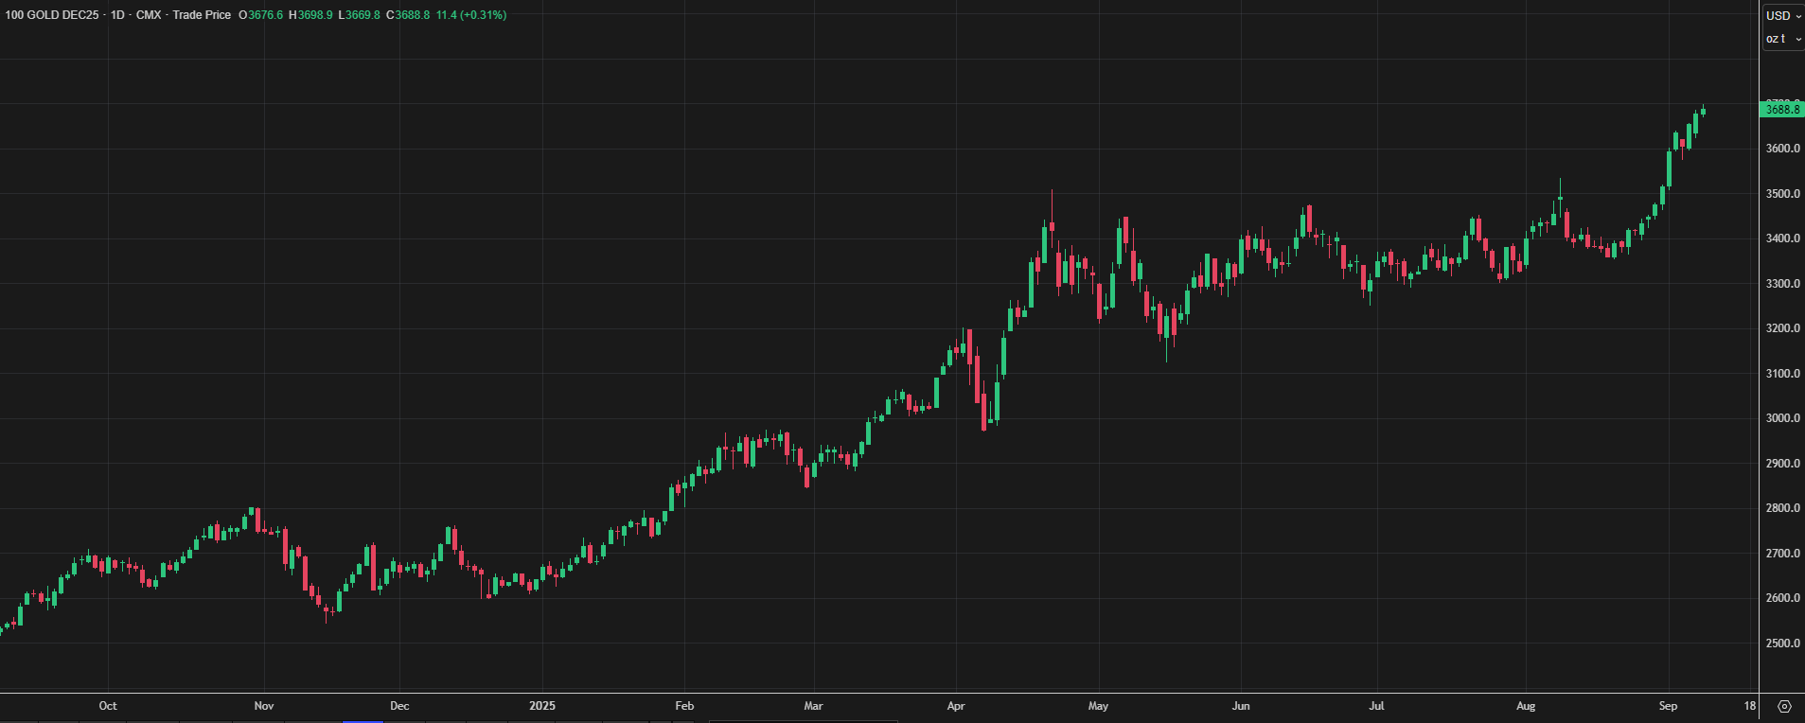
Task: Click the 3500.0 level on price scale
Action: [1782, 194]
